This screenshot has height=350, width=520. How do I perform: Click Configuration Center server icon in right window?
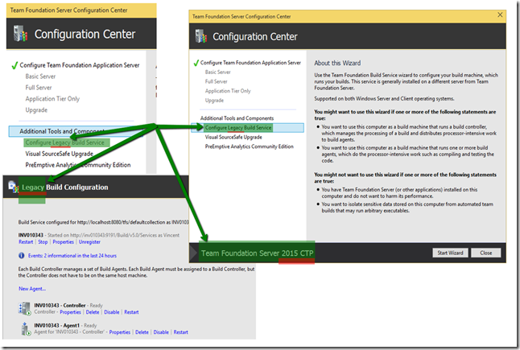200,36
